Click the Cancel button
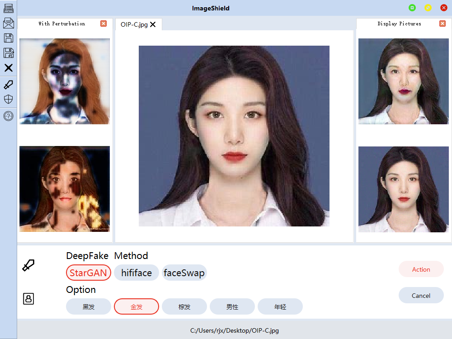Image resolution: width=452 pixels, height=339 pixels. (421, 296)
